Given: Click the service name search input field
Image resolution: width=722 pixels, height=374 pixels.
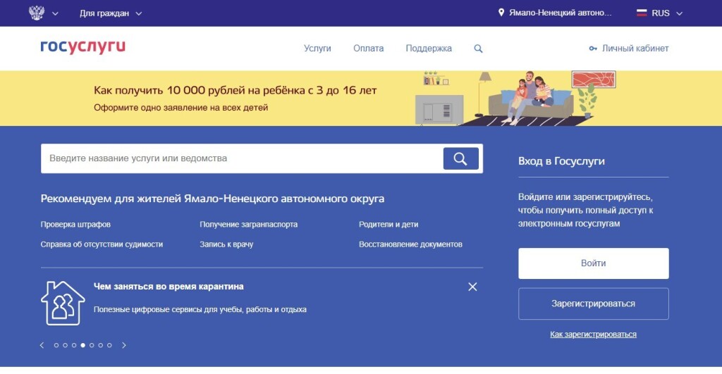Looking at the screenshot, I should [240, 158].
